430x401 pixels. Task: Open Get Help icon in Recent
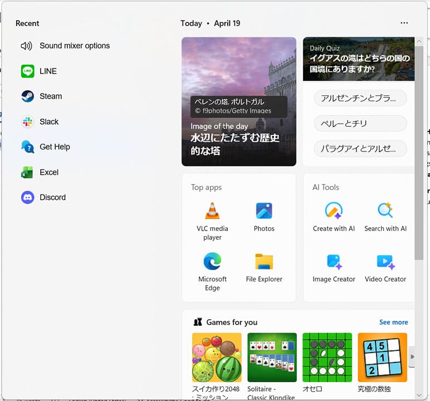[x=28, y=146]
